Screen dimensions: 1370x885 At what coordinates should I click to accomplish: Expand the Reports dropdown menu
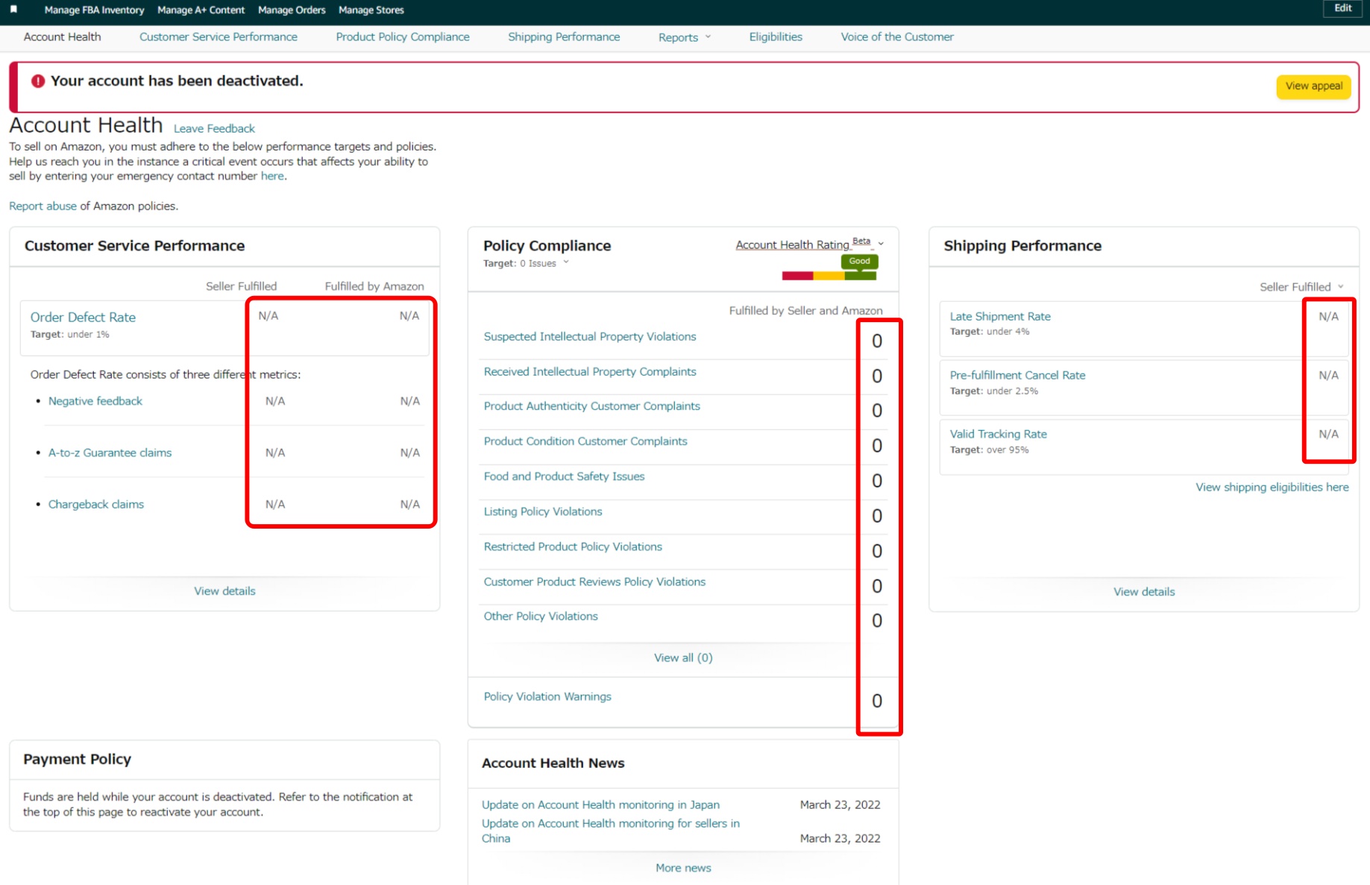click(685, 37)
